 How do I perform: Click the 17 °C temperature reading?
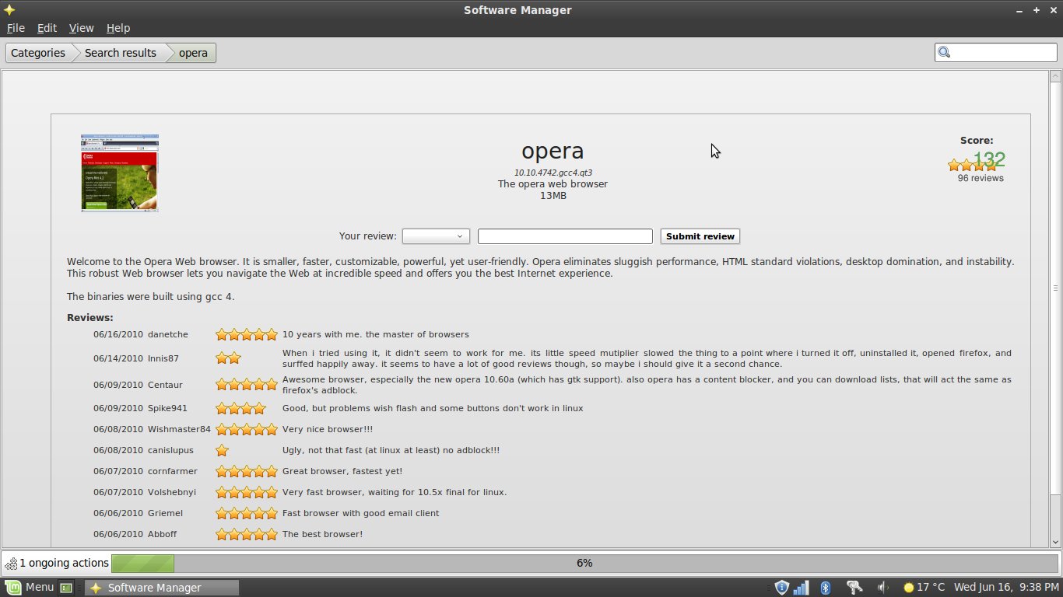tap(931, 587)
